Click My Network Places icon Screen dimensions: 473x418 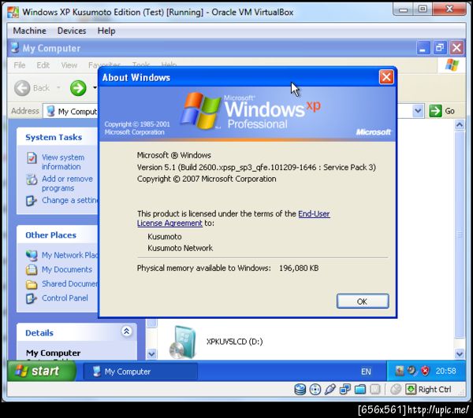(x=32, y=255)
